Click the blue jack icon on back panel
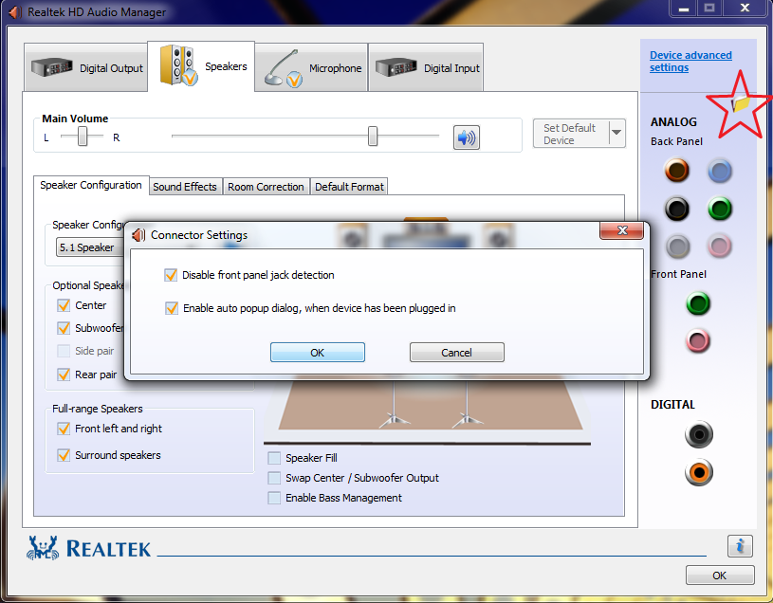The height and width of the screenshot is (603, 773). click(719, 171)
